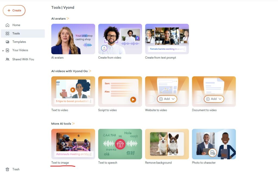278x173 pixels.
Task: Open the Text to image link
Action: (x=60, y=162)
